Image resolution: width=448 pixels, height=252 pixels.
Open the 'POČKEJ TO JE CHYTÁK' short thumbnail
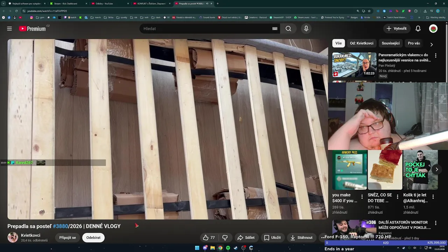pyautogui.click(x=420, y=170)
